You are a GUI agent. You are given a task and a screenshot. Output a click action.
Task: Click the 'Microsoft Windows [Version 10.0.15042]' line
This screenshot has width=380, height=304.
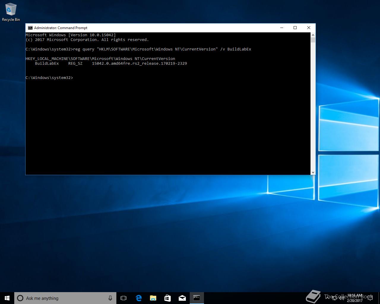pyautogui.click(x=71, y=35)
